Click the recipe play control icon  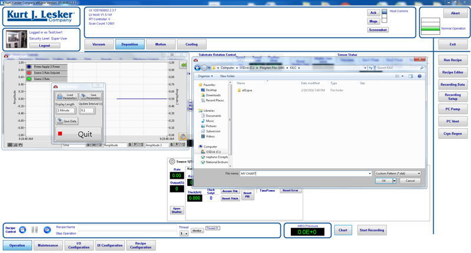(47, 230)
